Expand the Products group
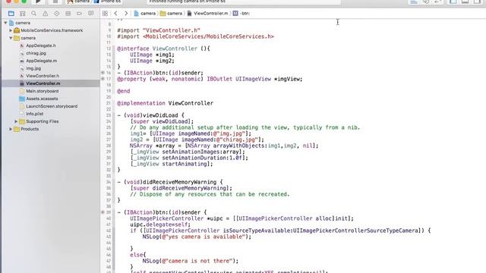This screenshot has height=273, width=486. pyautogui.click(x=11, y=129)
